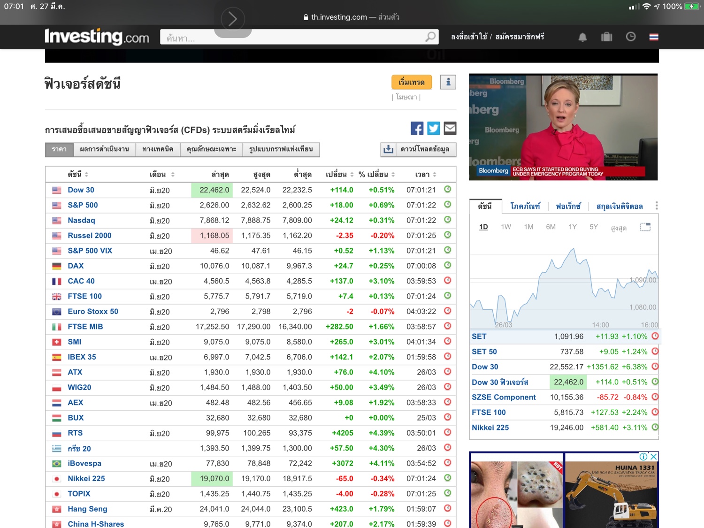This screenshot has height=528, width=704.
Task: Sort table by time column arrows
Action: tap(435, 175)
